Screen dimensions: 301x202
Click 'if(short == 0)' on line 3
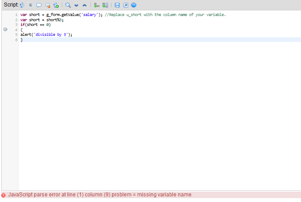35,25
